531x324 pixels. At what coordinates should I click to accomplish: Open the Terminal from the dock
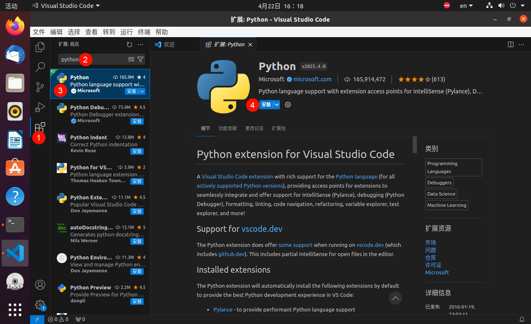click(15, 225)
